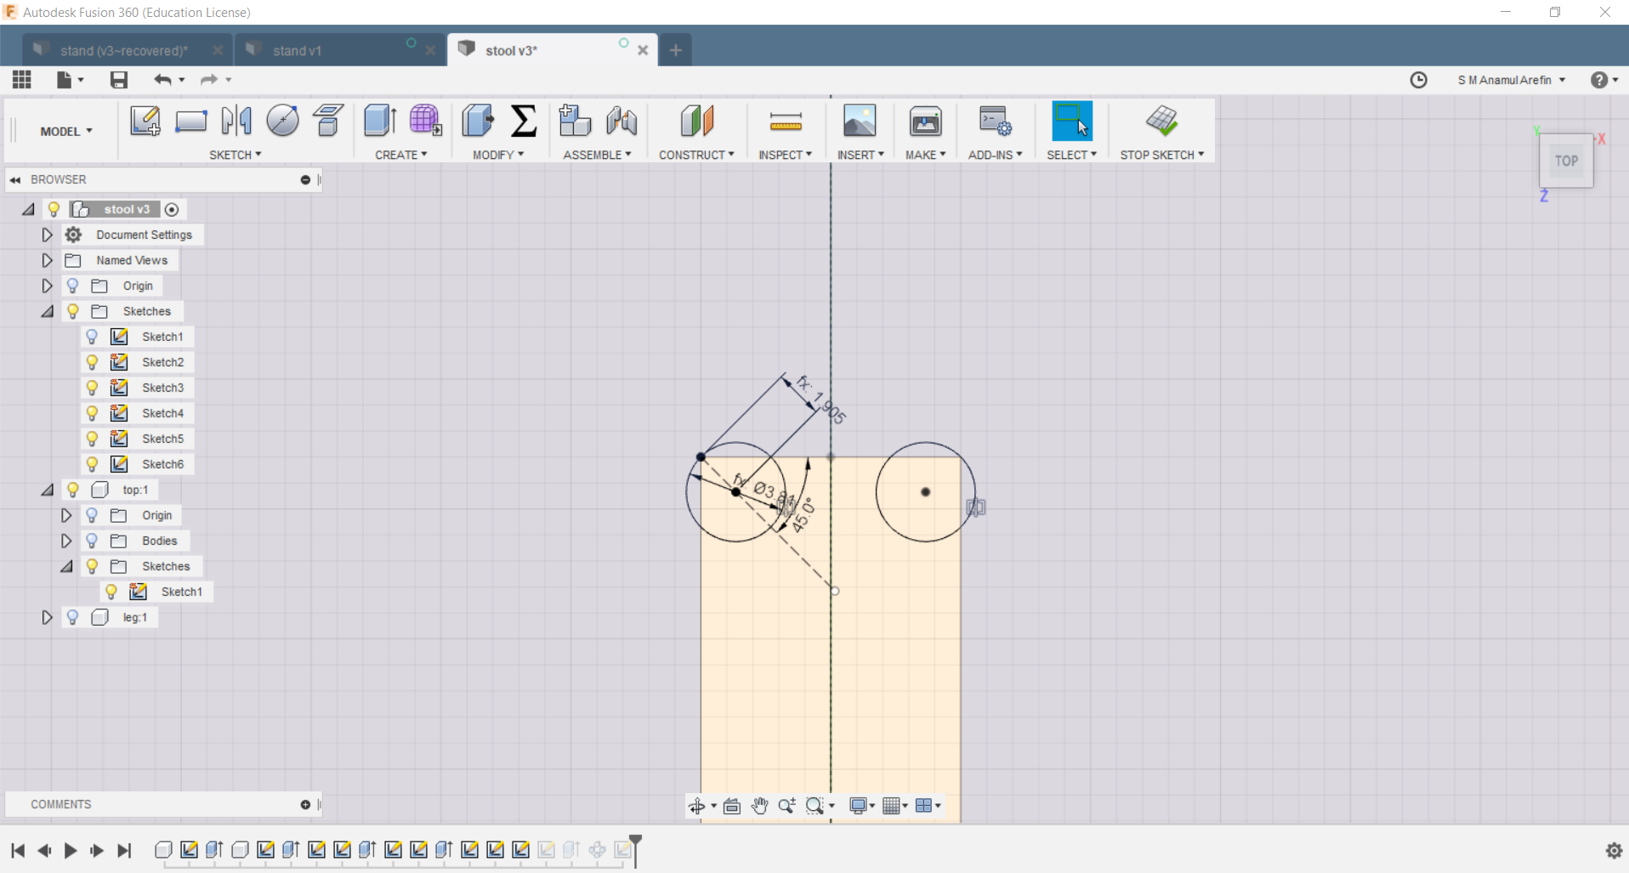Open the ASSEMBLE menu
Viewport: 1629px width, 873px height.
tap(597, 155)
